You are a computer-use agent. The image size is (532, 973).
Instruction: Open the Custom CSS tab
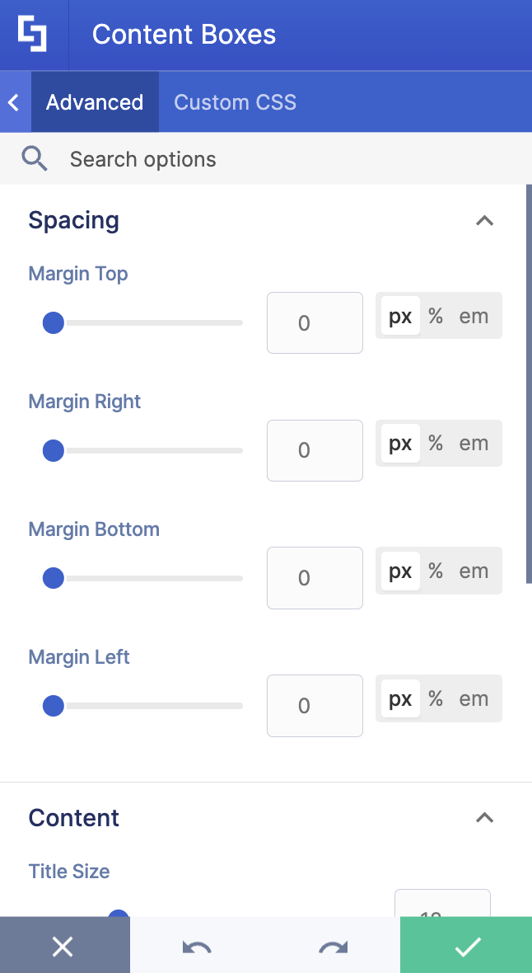[x=235, y=102]
